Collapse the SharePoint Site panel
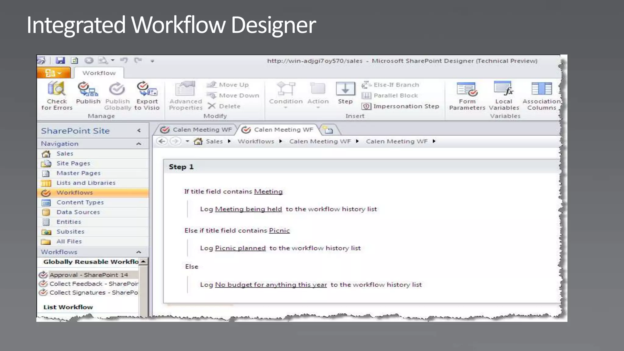The width and height of the screenshot is (624, 351). point(139,131)
